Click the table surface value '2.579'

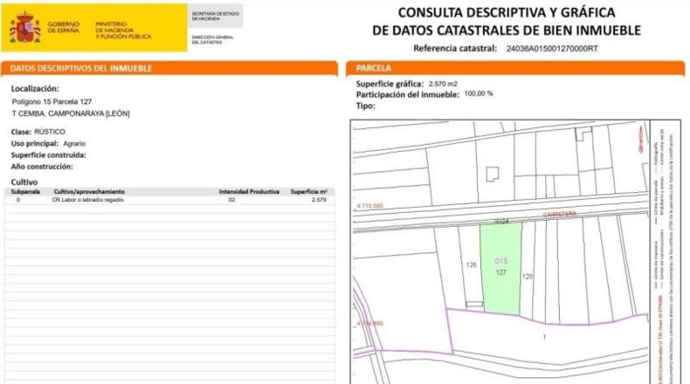[x=319, y=200]
